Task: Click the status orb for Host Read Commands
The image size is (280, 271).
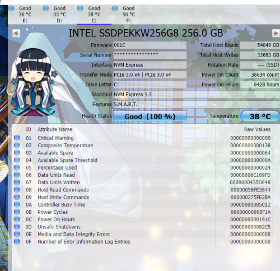Action: pos(17,190)
